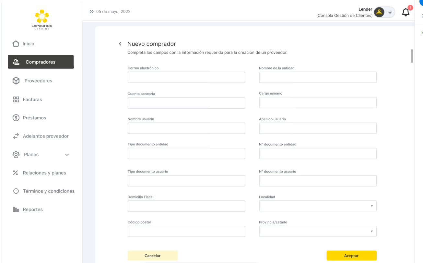Open the Provincia/Estado dropdown

pos(317,231)
